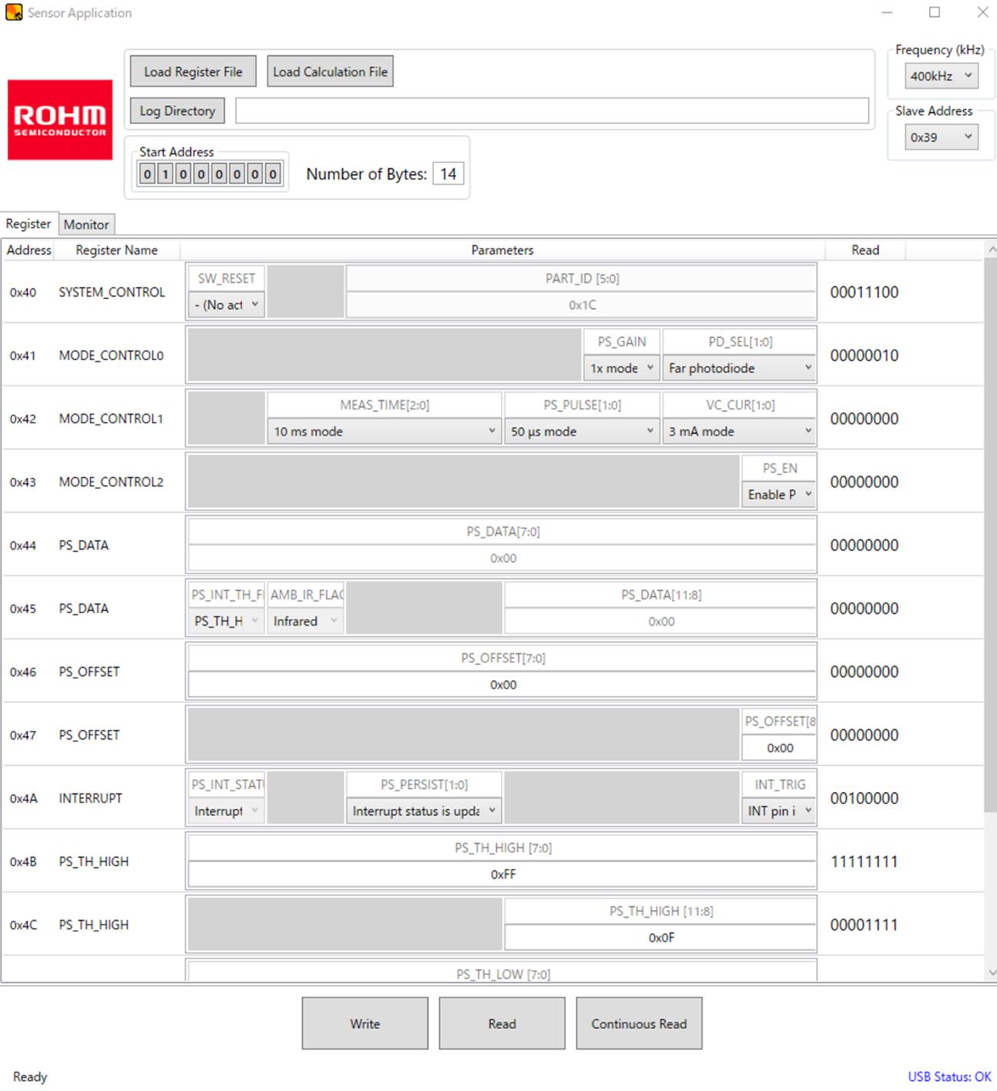Open the Slave Address dropdown
The image size is (997, 1091).
tap(940, 137)
